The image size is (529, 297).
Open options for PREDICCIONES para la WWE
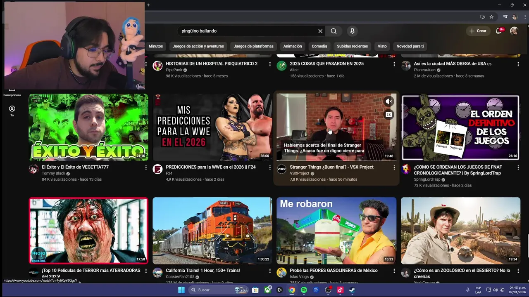pos(270,167)
